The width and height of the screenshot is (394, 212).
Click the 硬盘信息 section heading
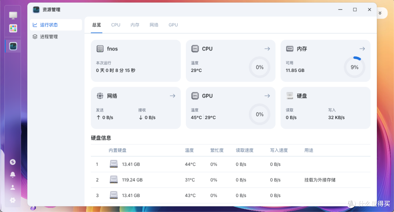point(101,138)
